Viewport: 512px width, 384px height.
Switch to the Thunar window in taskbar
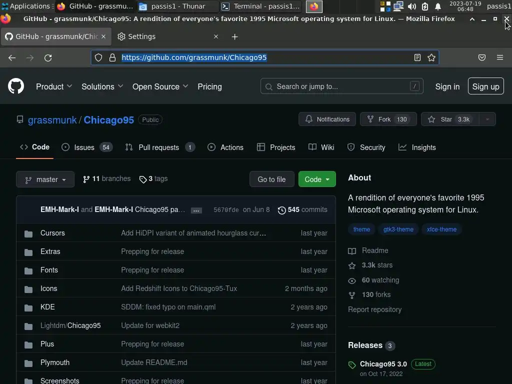[x=178, y=6]
